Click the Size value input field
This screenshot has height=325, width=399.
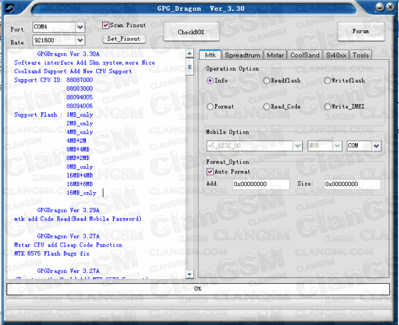click(x=352, y=184)
